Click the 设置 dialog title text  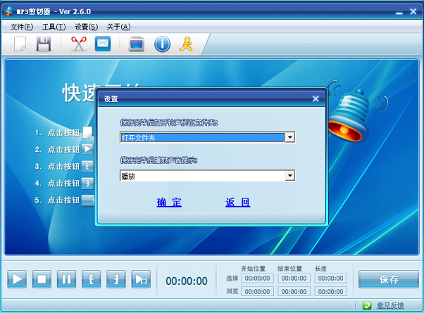point(111,99)
